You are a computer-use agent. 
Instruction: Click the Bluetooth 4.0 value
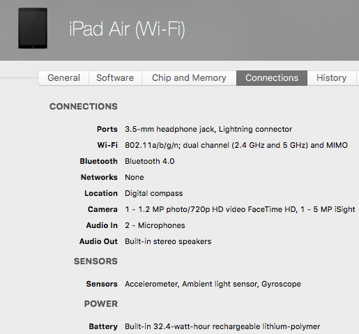coord(150,161)
